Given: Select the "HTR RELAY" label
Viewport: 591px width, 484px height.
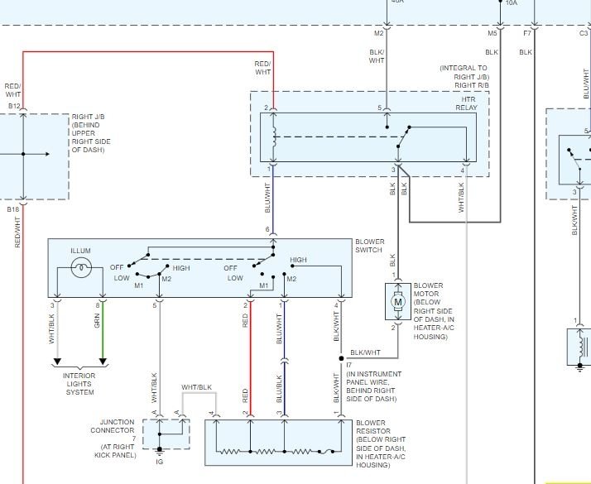Looking at the screenshot, I should (467, 103).
